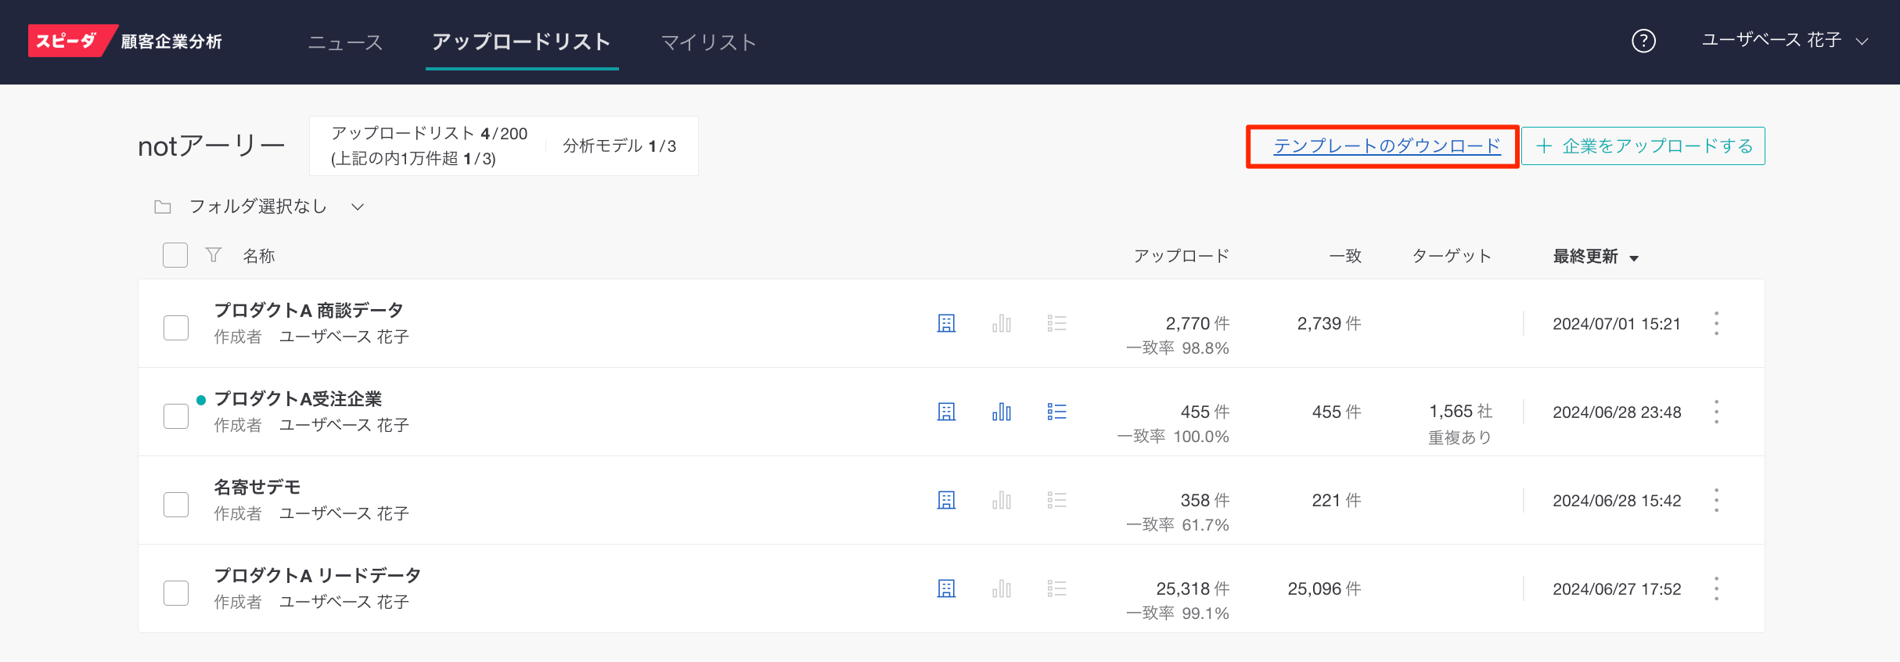Image resolution: width=1900 pixels, height=662 pixels.
Task: Open three-dot menu for プロダクトA リードデータ
Action: 1716,588
